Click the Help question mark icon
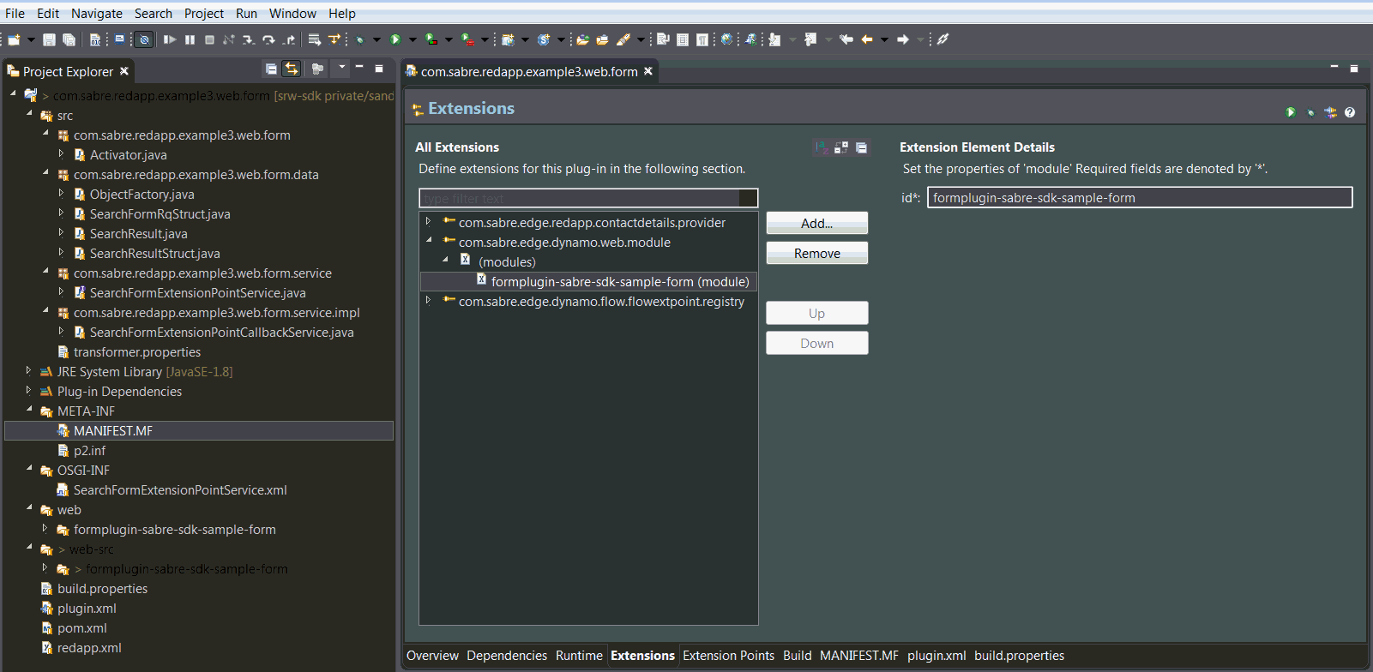This screenshot has height=672, width=1373. pos(1350,112)
